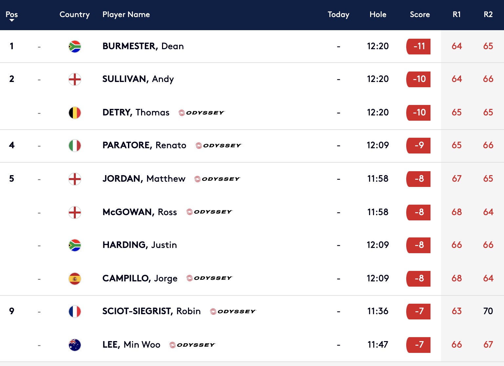Click Odyssey logo next to McGowan, Ross
The height and width of the screenshot is (366, 504).
pyautogui.click(x=209, y=212)
